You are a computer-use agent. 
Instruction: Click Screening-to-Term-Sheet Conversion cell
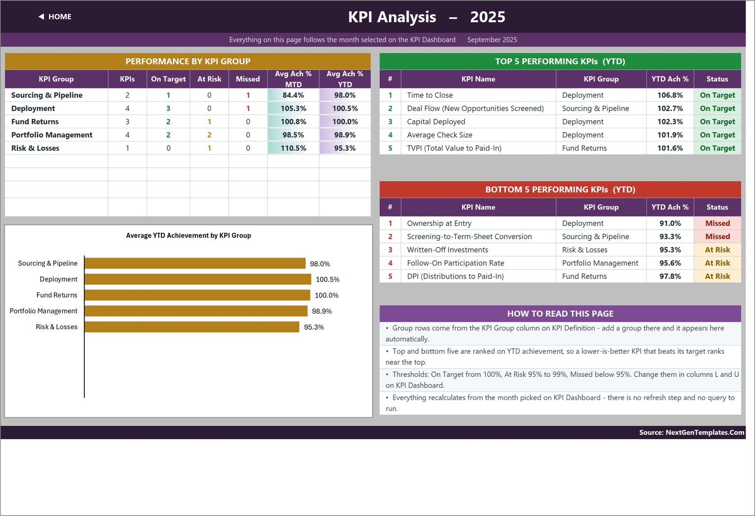[x=478, y=237]
